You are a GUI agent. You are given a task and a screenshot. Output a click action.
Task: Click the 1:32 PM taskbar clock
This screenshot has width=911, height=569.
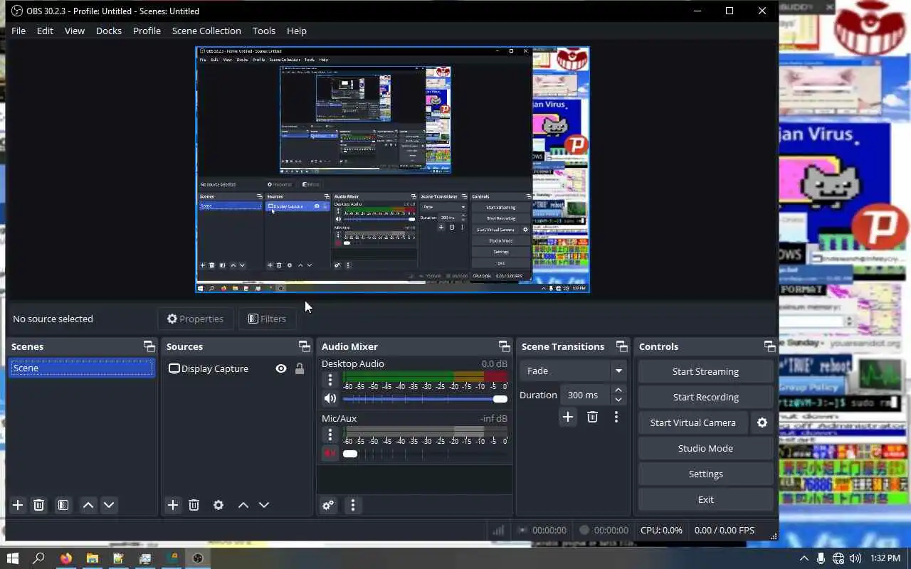tap(885, 558)
